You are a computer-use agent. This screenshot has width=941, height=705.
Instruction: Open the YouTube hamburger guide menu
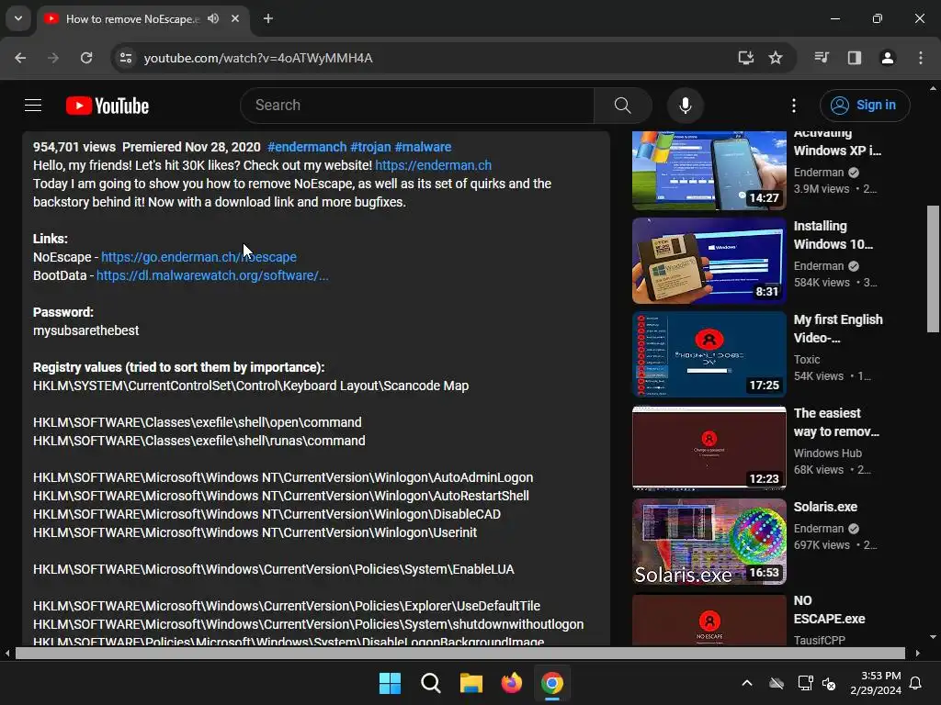(x=33, y=106)
